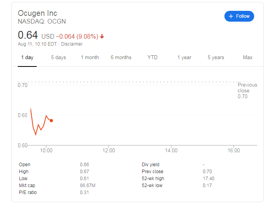Show the 6 months chart
Viewport: 270px width, 206px height.
point(121,57)
